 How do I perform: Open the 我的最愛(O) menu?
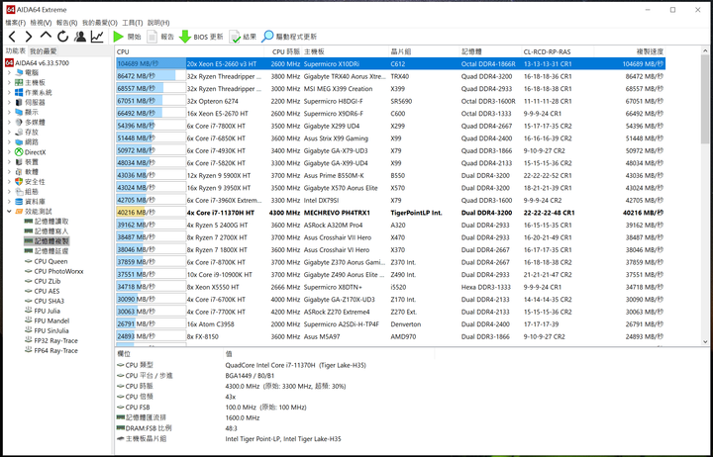coord(100,23)
